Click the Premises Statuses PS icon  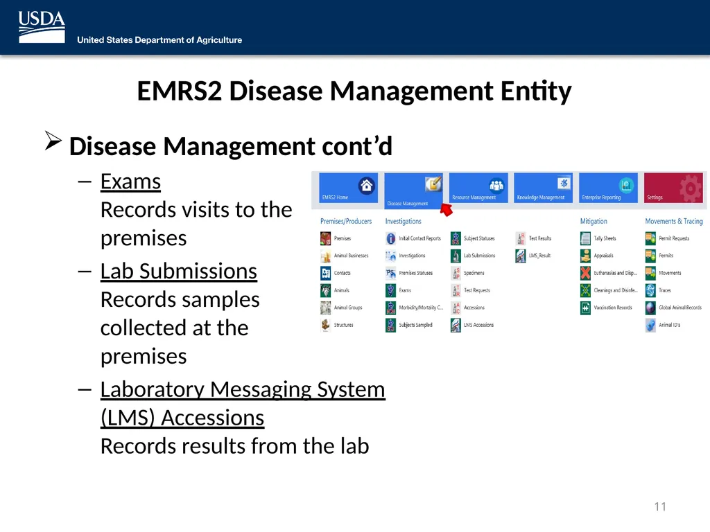click(x=391, y=273)
